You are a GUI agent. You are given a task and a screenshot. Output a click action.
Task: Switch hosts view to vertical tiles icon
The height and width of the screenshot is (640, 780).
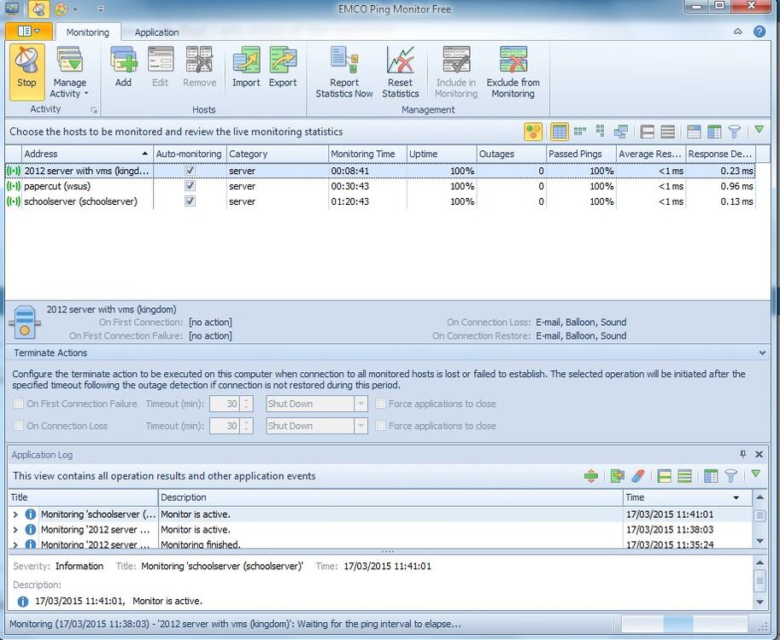click(601, 131)
